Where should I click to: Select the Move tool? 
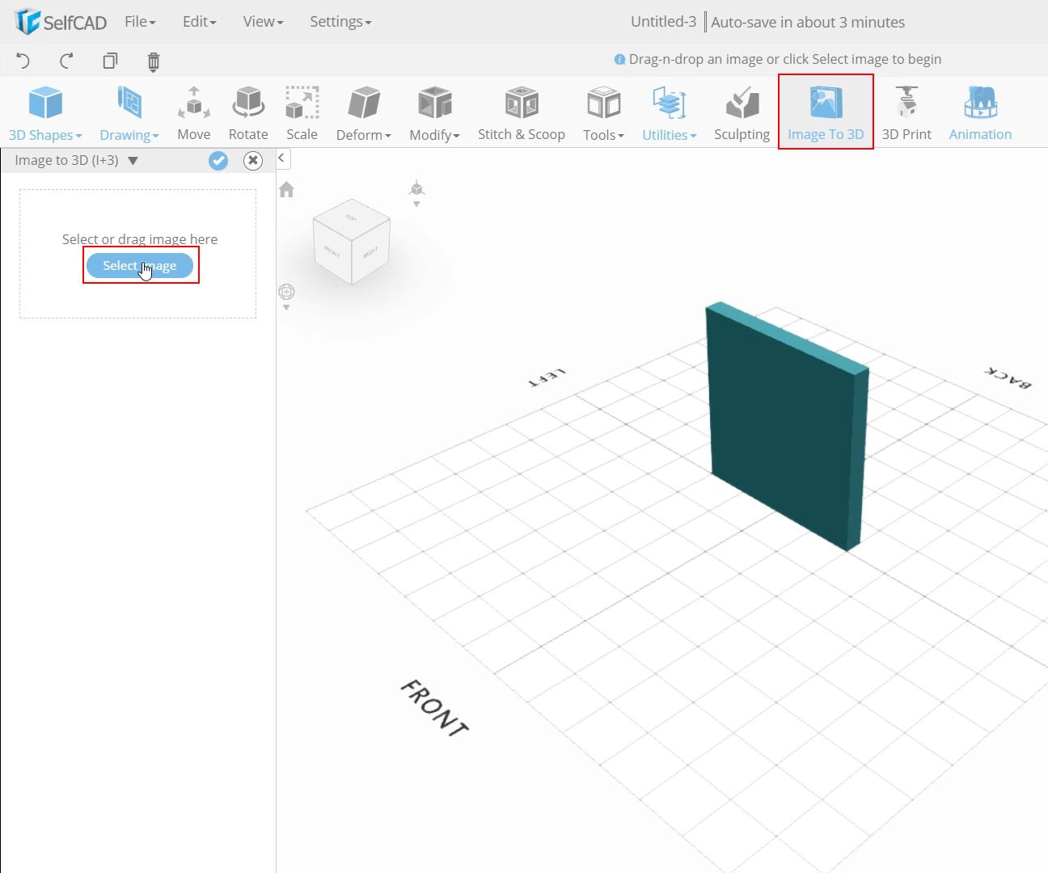tap(194, 113)
